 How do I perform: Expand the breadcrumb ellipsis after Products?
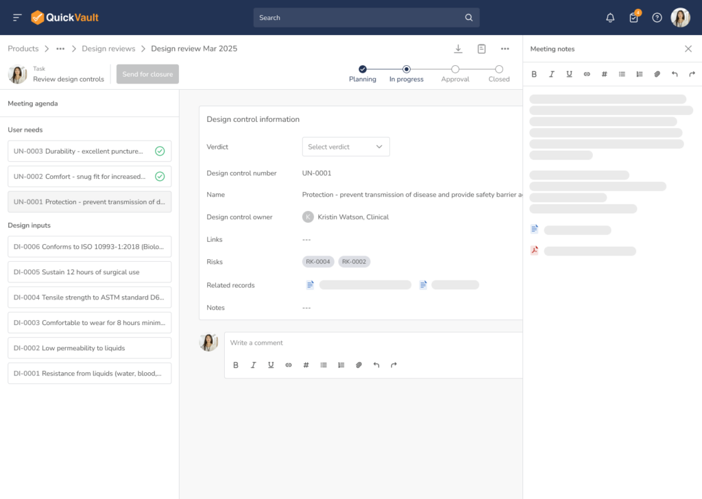tap(60, 48)
